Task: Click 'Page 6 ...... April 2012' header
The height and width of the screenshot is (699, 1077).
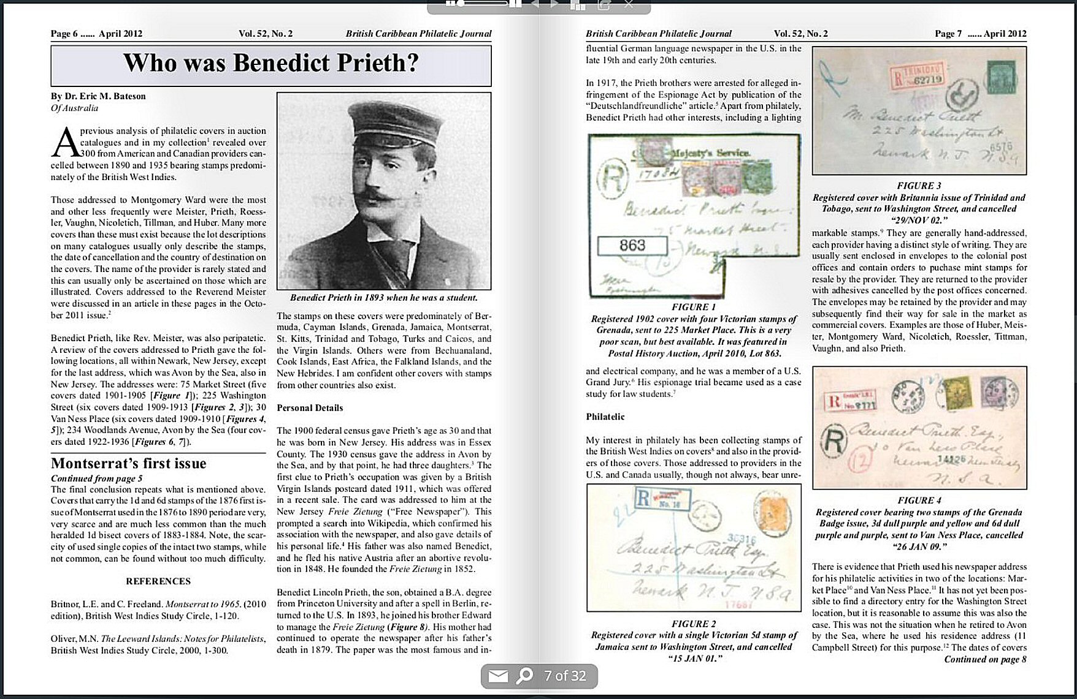Action: pyautogui.click(x=96, y=34)
